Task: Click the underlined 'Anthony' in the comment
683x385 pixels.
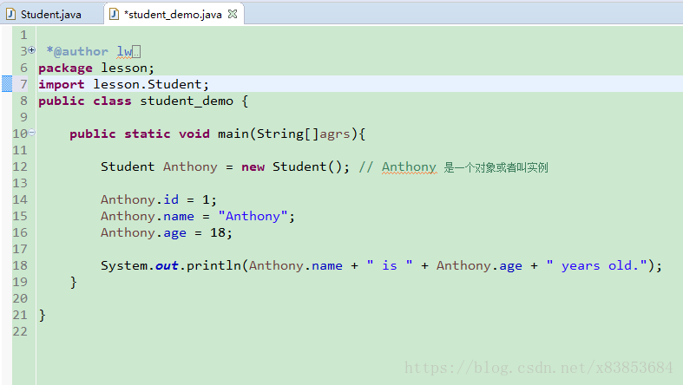Action: tap(409, 167)
